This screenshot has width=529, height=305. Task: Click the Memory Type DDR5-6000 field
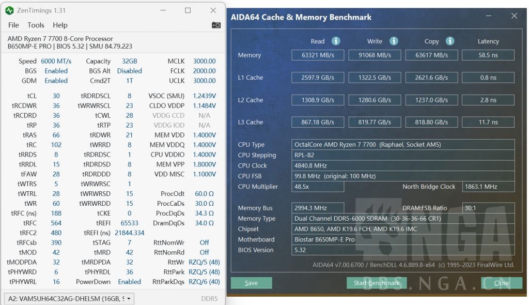click(403, 219)
